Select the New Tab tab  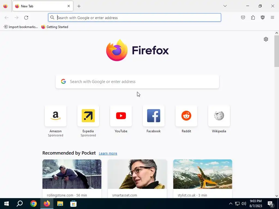click(x=43, y=6)
